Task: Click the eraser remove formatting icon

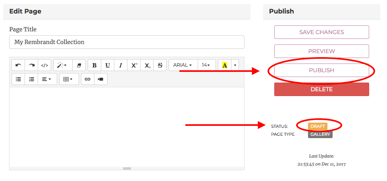Action: point(79,65)
